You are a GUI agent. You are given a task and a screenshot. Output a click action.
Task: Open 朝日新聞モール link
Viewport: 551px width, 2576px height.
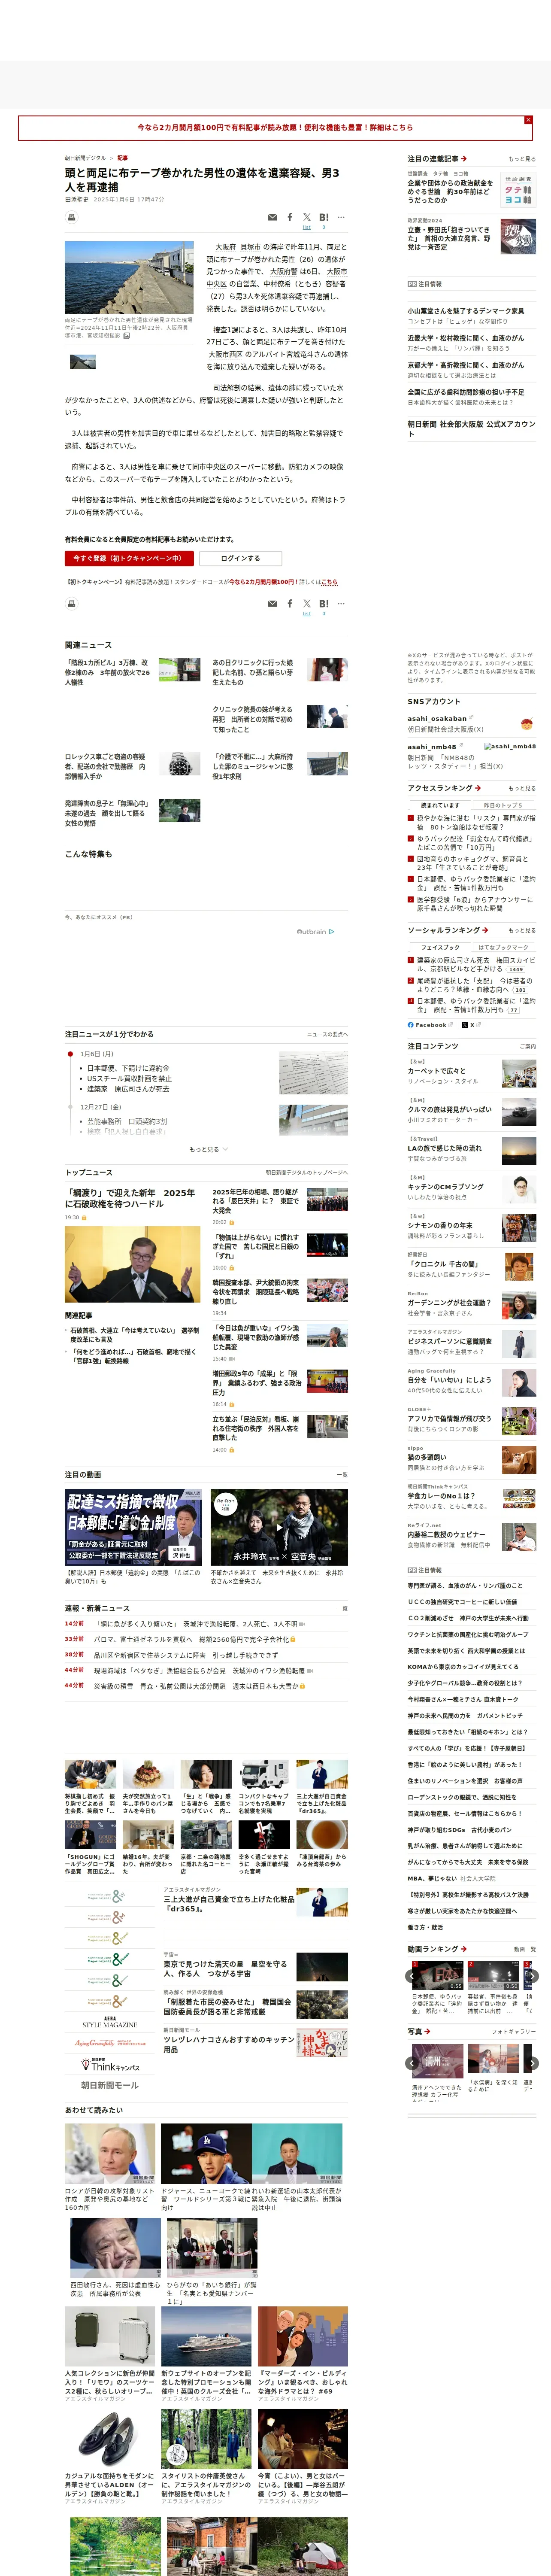[x=110, y=2085]
